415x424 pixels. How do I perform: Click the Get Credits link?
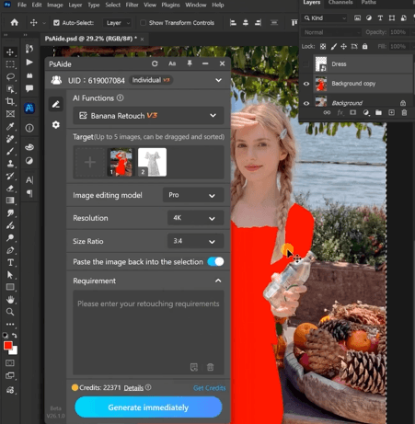coord(209,388)
